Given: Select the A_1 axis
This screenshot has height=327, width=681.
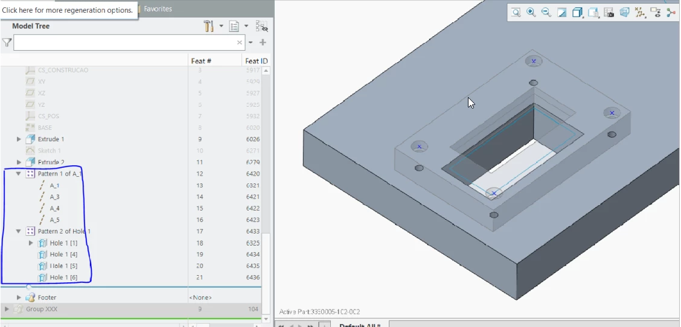Looking at the screenshot, I should 55,185.
